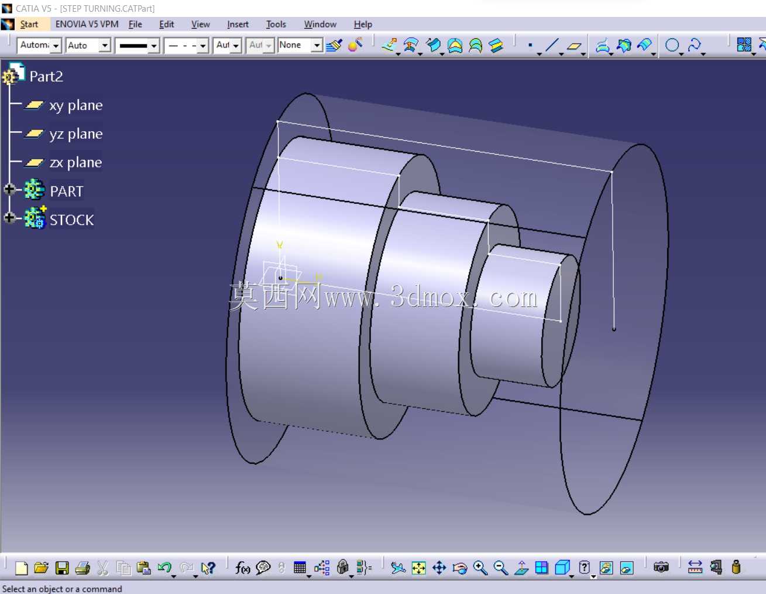Click the Measure Inertia weight icon
Screen dimensions: 766x594
tap(736, 568)
